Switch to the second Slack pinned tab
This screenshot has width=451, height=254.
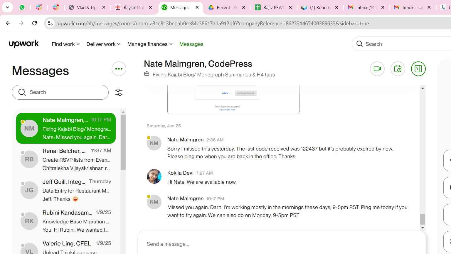tap(55, 7)
